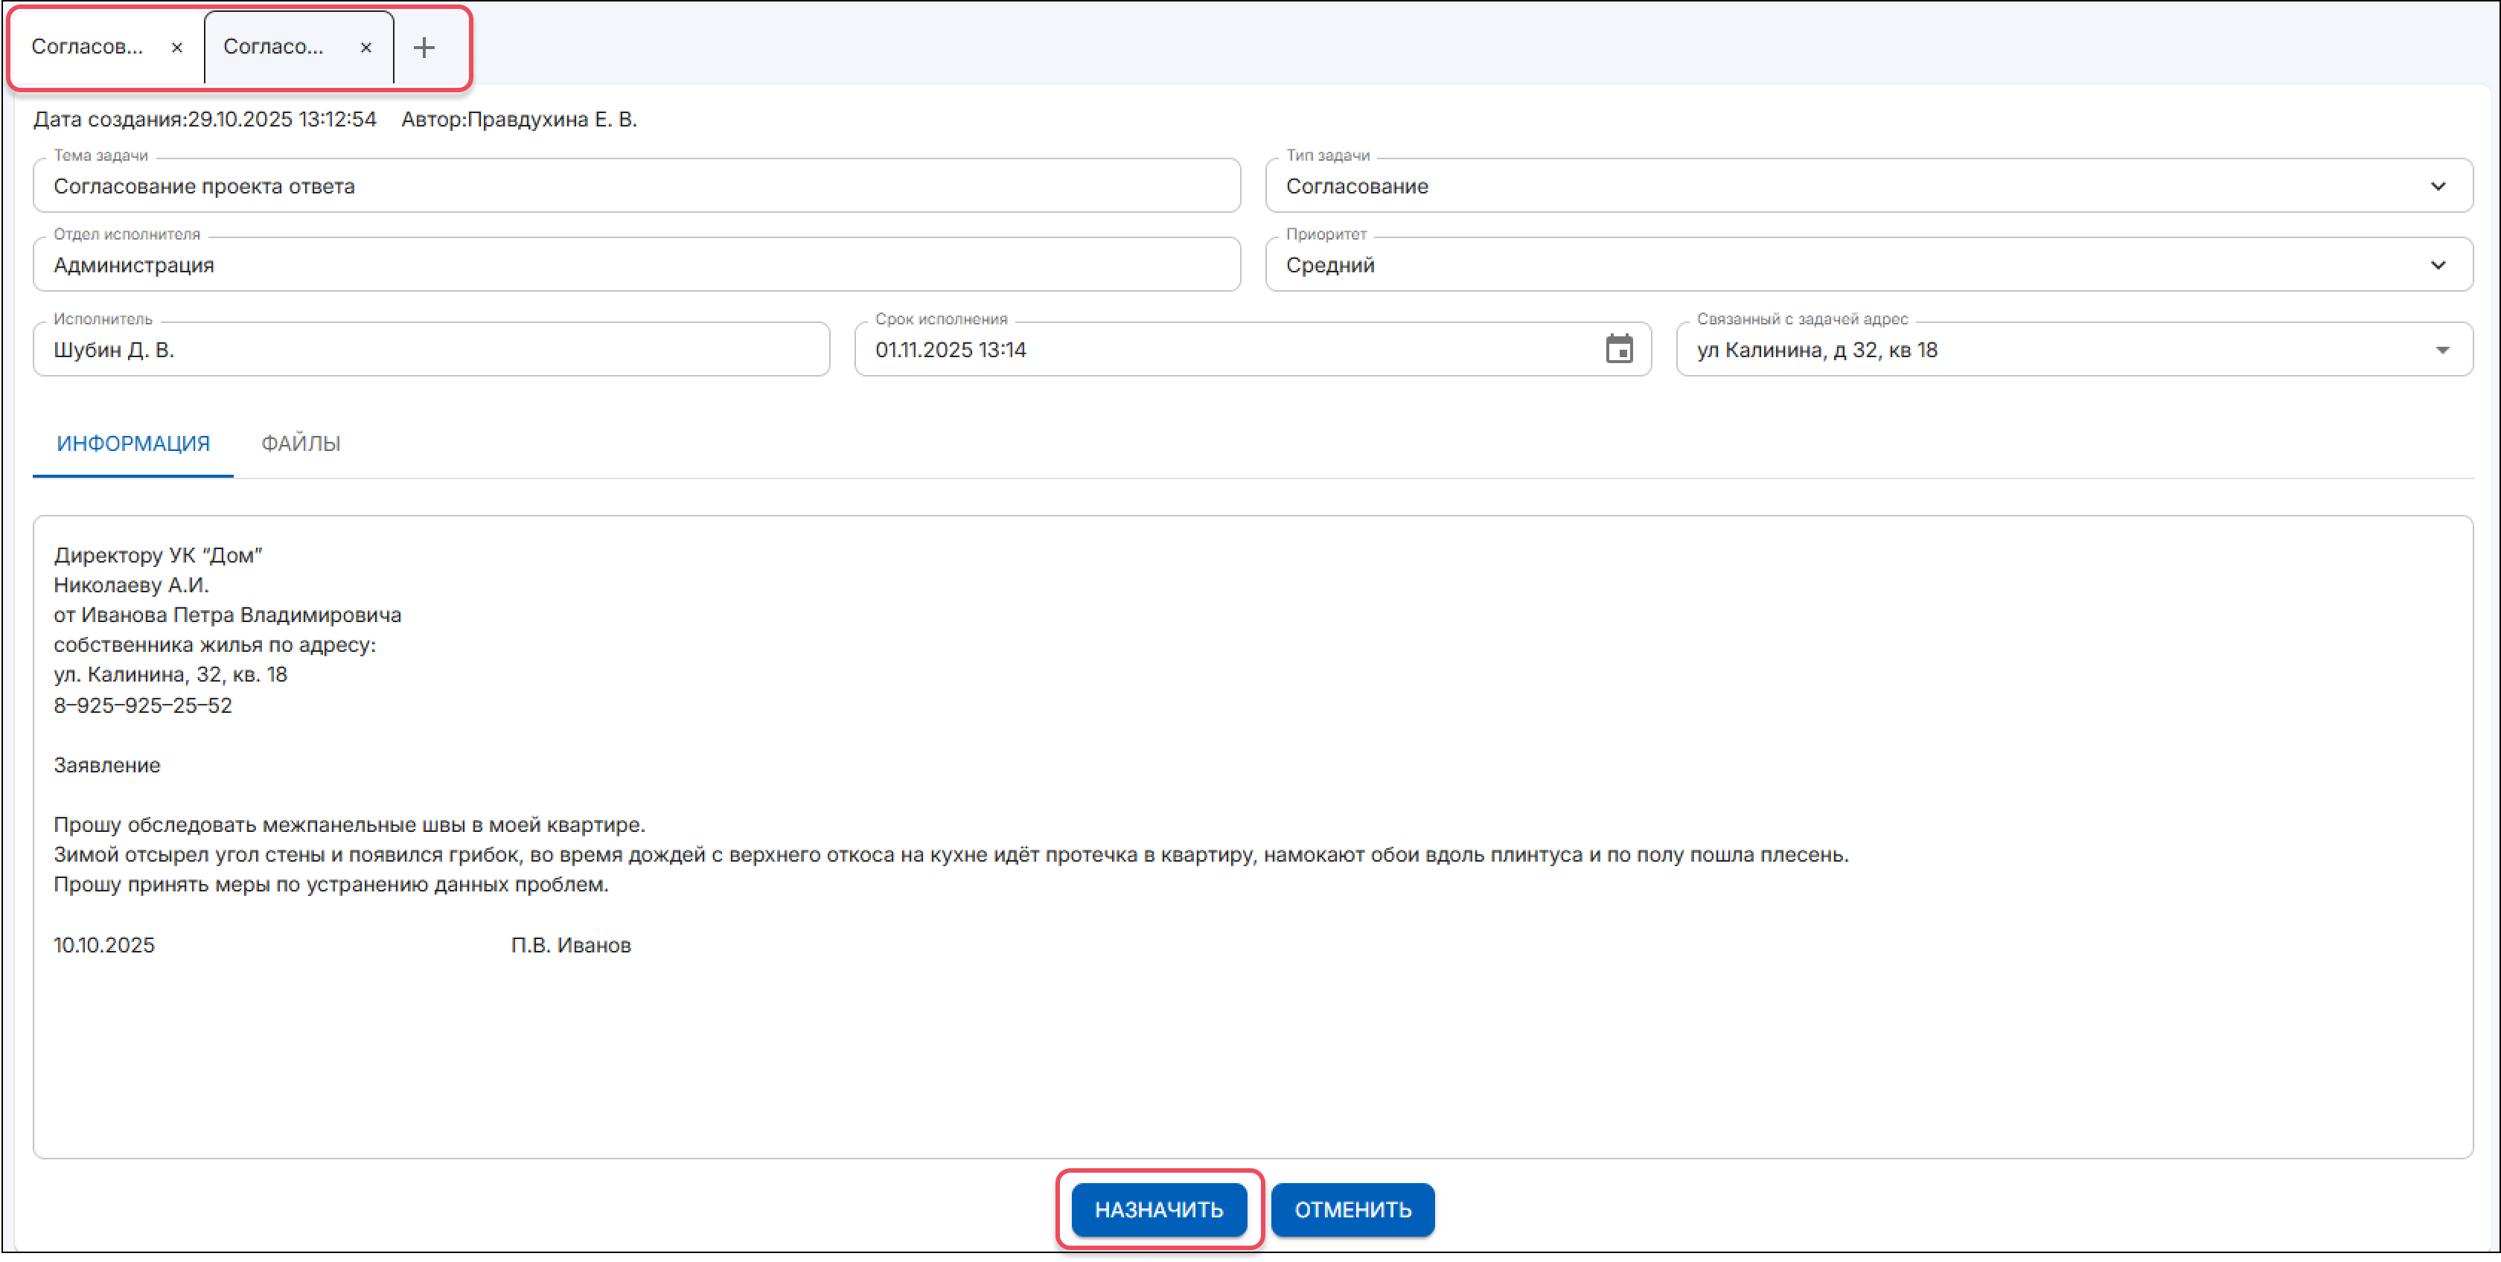Image resolution: width=2501 pixels, height=1262 pixels.
Task: Click Средний value in Приоритет field
Action: tap(1330, 265)
